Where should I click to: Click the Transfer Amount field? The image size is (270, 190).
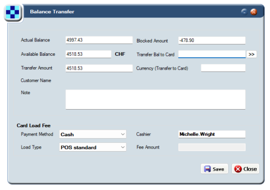tap(99, 68)
